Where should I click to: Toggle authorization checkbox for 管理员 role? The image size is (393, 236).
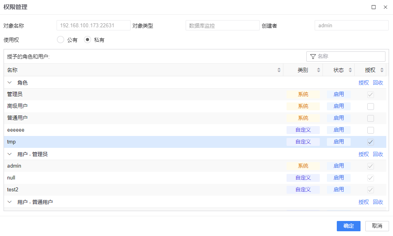[370, 94]
